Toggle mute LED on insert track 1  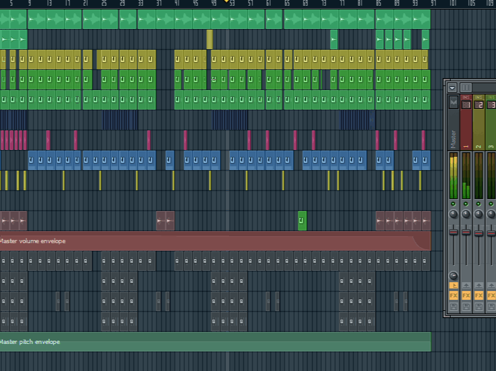click(466, 205)
